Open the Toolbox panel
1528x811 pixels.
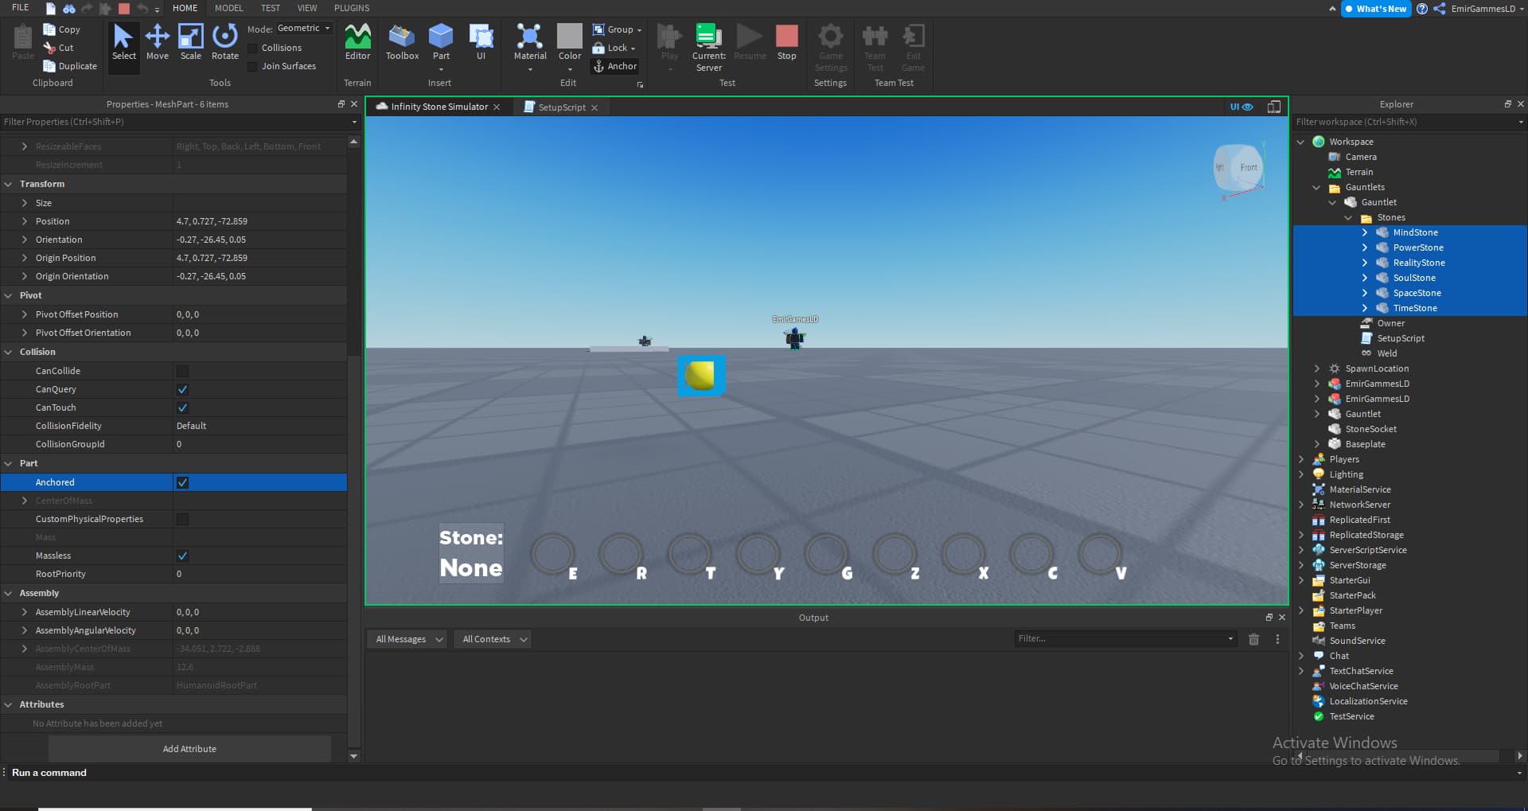click(x=402, y=42)
